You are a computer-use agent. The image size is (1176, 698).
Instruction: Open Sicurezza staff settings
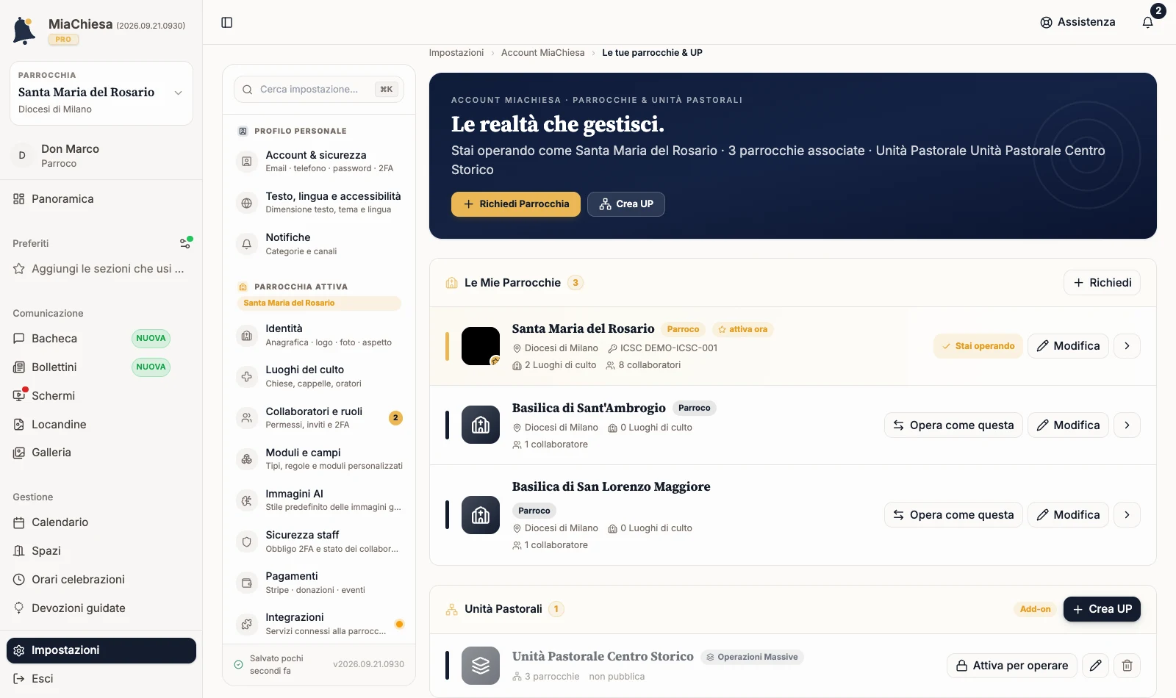pos(319,541)
